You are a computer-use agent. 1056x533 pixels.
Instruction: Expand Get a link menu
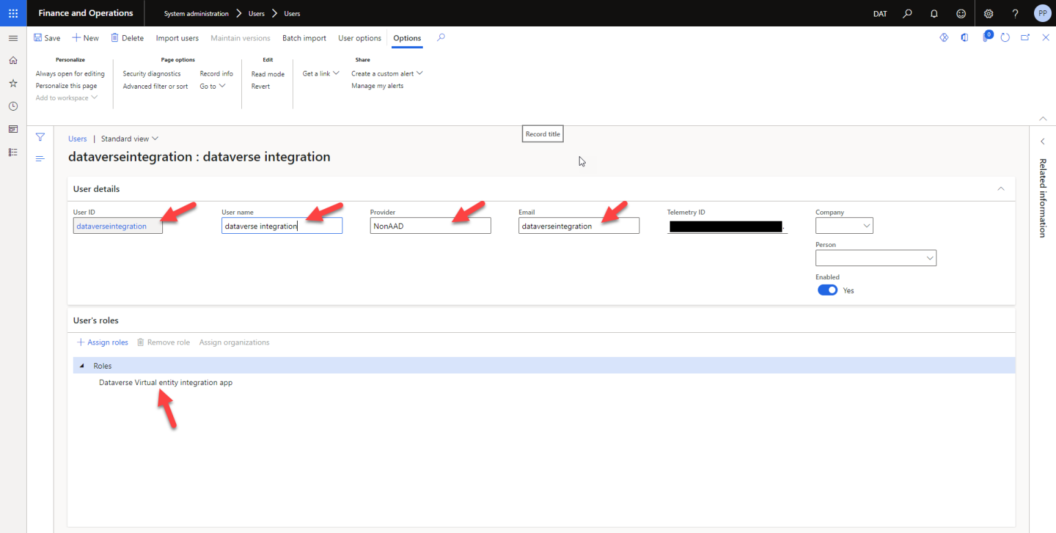point(321,74)
